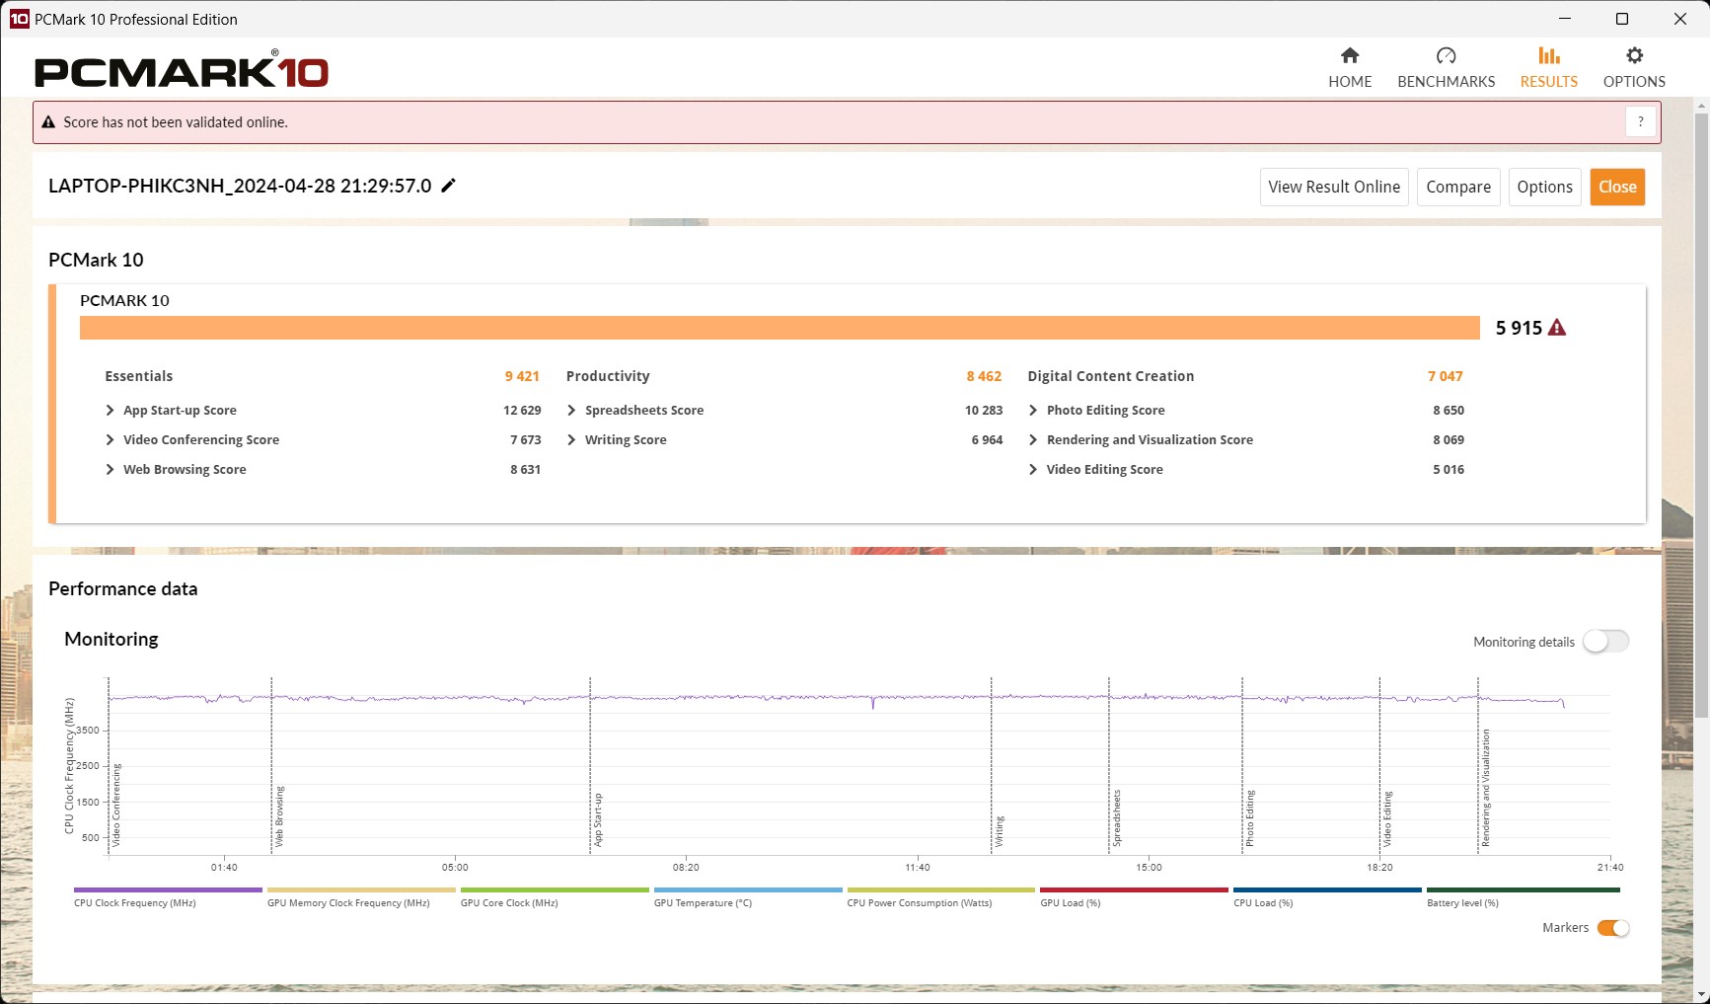Click the Spreadsheets chart marker
1710x1004 pixels.
coord(1117,818)
